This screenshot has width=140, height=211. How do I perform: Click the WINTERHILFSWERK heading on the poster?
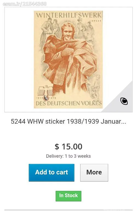click(x=69, y=15)
